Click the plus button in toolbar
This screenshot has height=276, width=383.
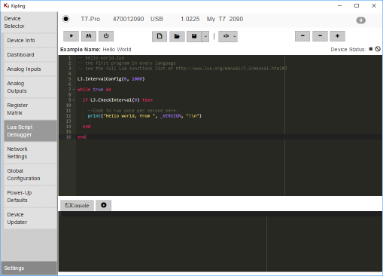pyautogui.click(x=337, y=36)
